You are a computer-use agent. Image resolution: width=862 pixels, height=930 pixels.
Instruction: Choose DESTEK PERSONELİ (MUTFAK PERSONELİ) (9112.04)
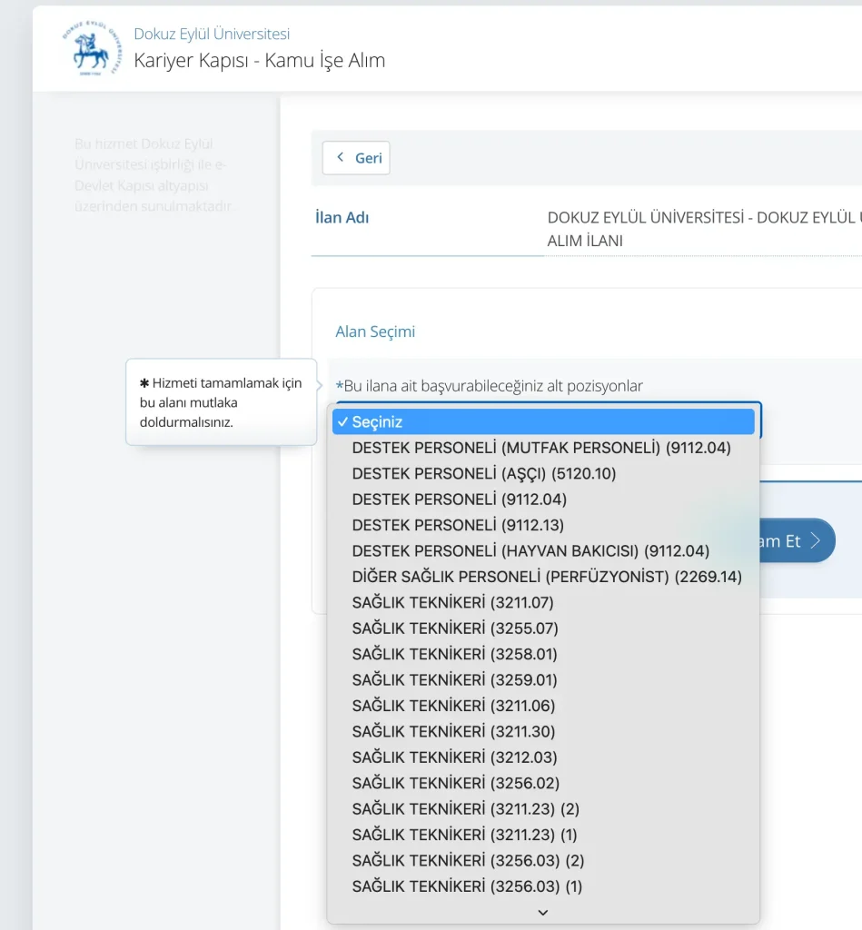[543, 448]
